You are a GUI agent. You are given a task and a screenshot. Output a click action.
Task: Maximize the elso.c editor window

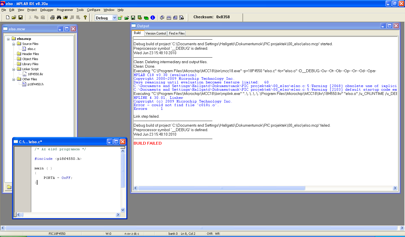[116, 142]
